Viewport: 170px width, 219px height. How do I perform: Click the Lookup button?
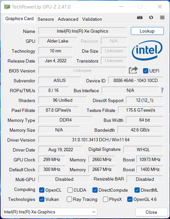point(147,31)
